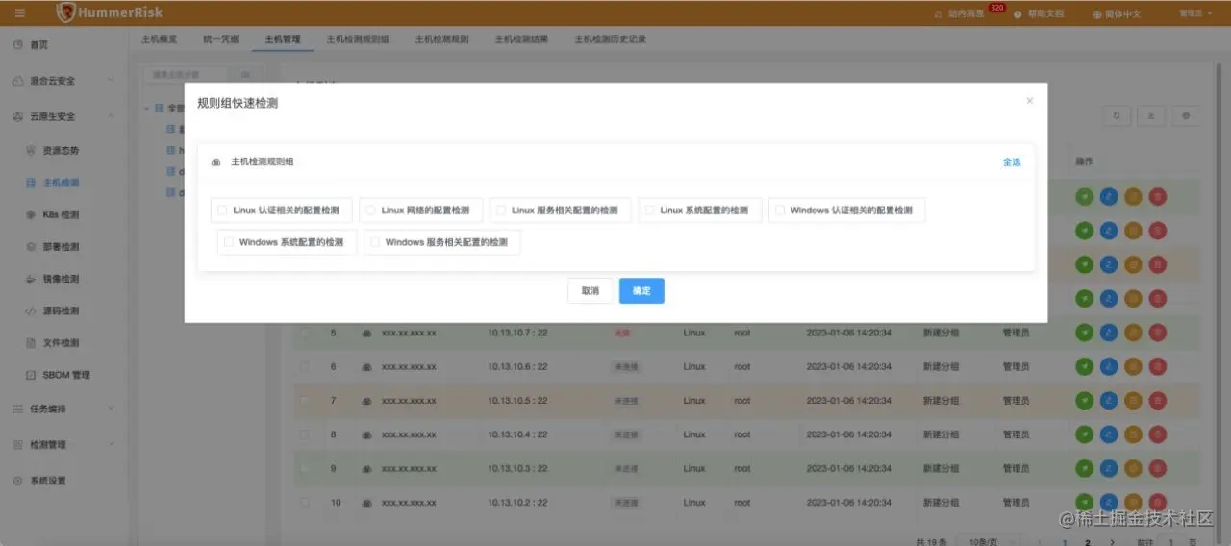Open 部署检测 deployment detection icon

(32, 247)
